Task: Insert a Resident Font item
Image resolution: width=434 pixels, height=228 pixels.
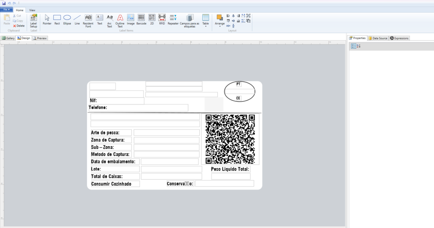Action: (88, 21)
